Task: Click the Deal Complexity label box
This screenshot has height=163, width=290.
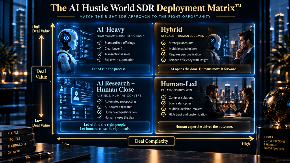Action: [x=151, y=141]
